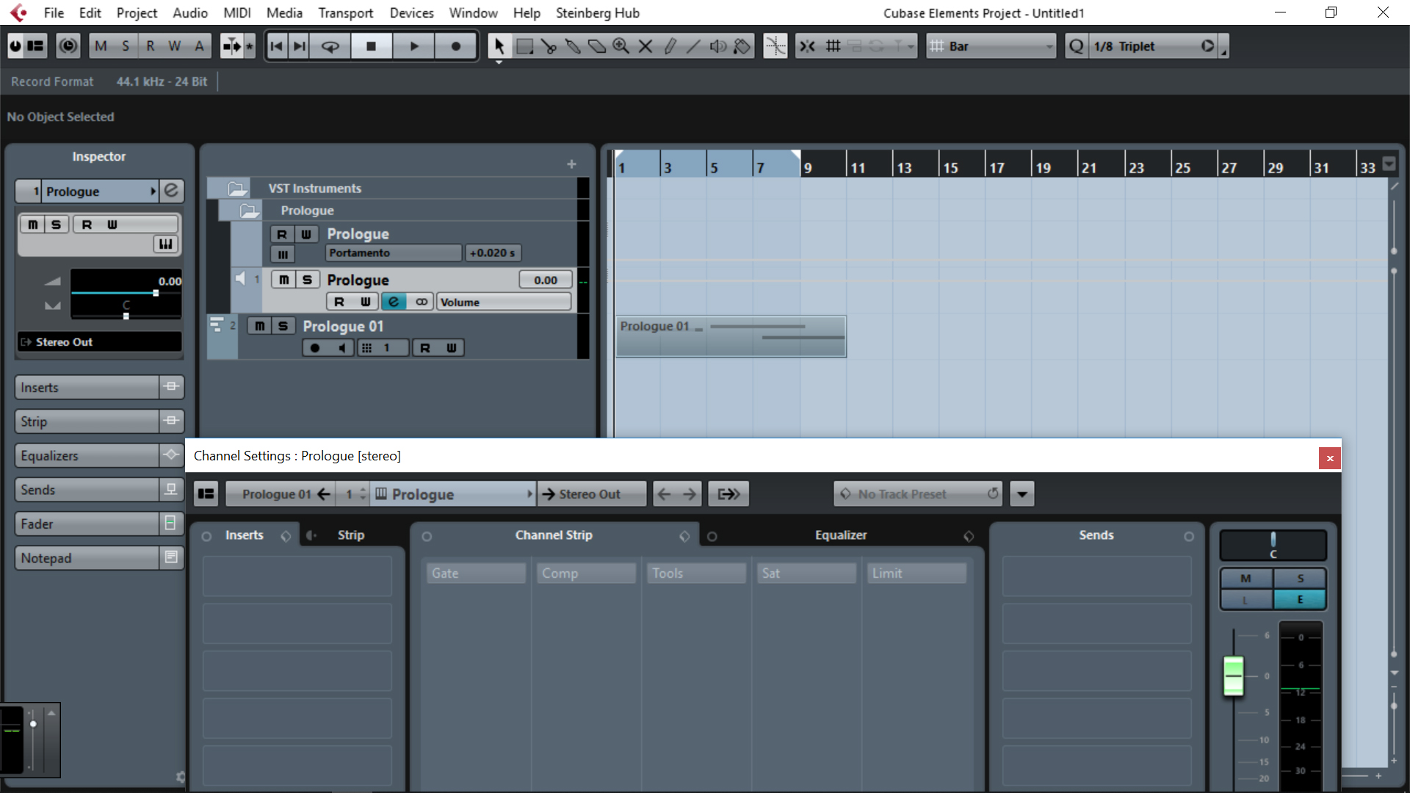Image resolution: width=1410 pixels, height=793 pixels.
Task: Click the Stereo Out routing button
Action: pyautogui.click(x=591, y=494)
